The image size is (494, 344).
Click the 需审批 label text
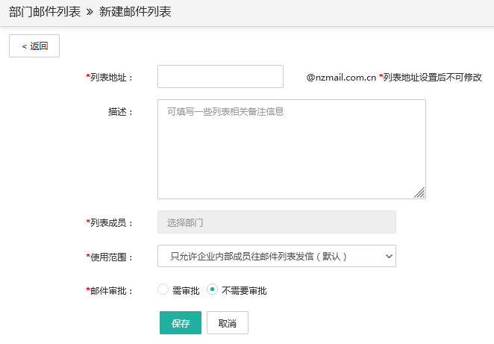point(186,290)
